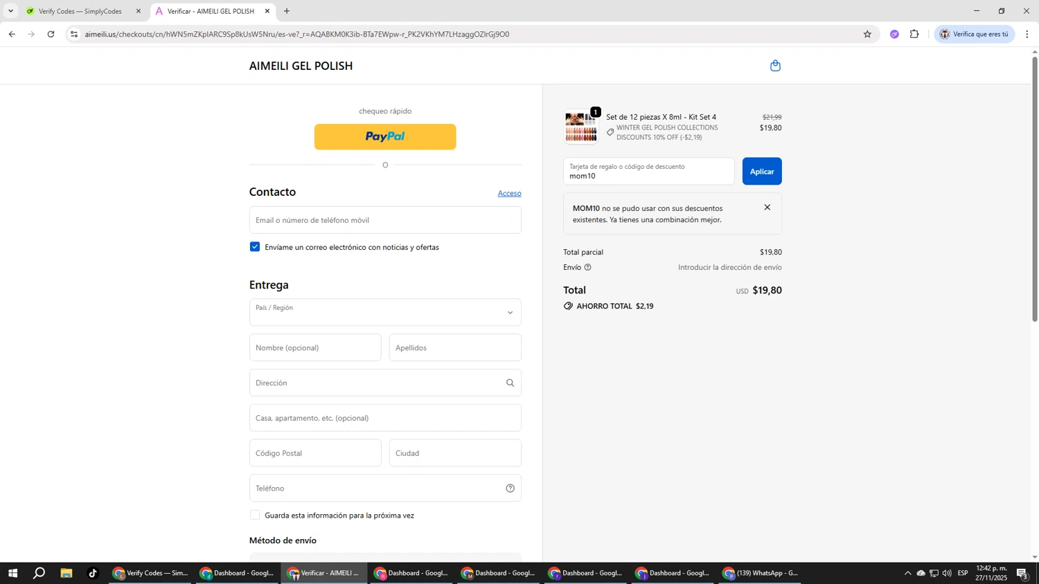The width and height of the screenshot is (1039, 584).
Task: Bookmark this page with the star icon
Action: pyautogui.click(x=867, y=34)
